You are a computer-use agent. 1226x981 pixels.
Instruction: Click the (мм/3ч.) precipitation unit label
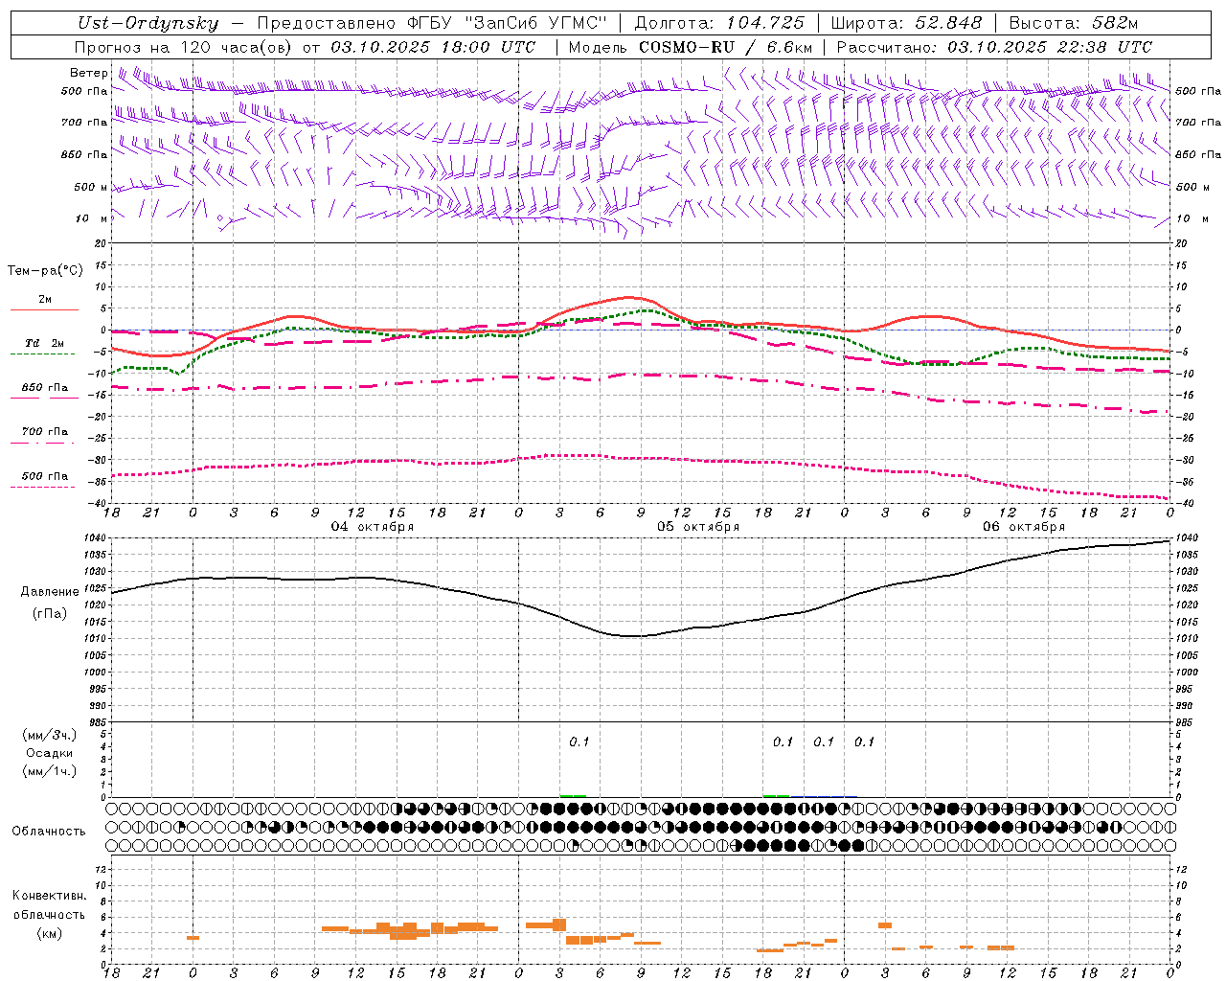tap(50, 735)
